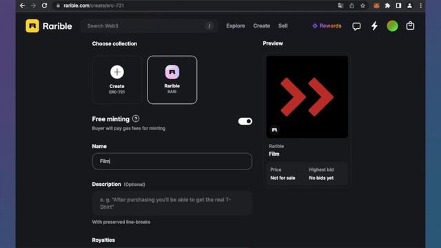Click the Free minting help question icon
Image resolution: width=441 pixels, height=248 pixels.
point(136,118)
